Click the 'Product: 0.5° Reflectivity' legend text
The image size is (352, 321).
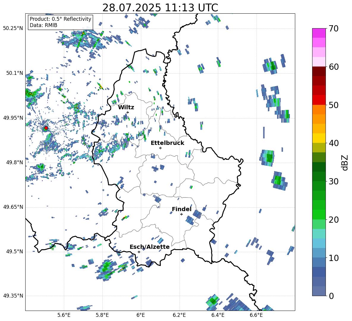60,19
